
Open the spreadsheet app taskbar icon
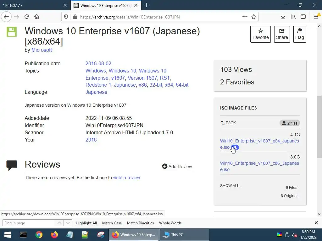pos(85,235)
